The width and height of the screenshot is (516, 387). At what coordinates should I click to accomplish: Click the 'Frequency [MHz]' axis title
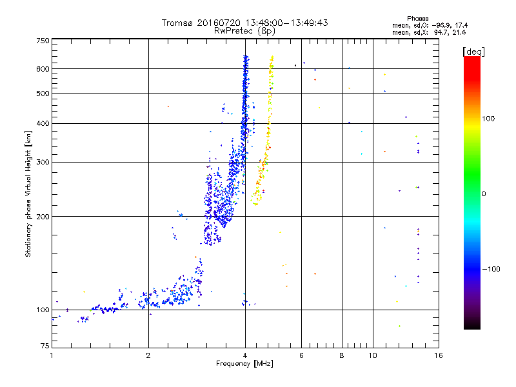pyautogui.click(x=244, y=364)
